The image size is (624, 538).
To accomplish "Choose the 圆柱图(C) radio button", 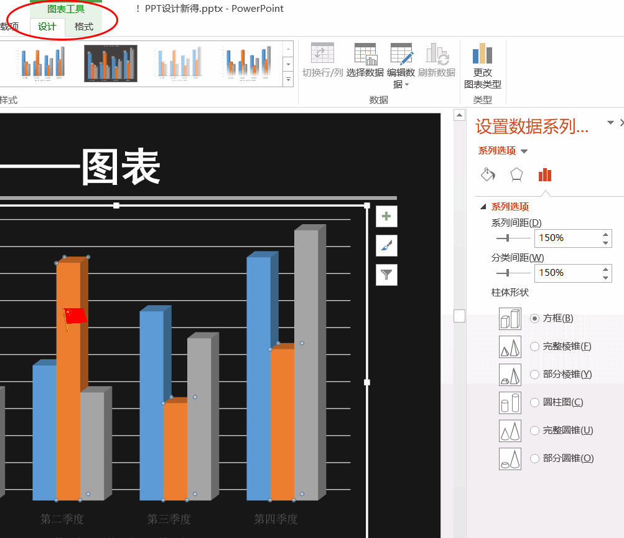I will [534, 402].
